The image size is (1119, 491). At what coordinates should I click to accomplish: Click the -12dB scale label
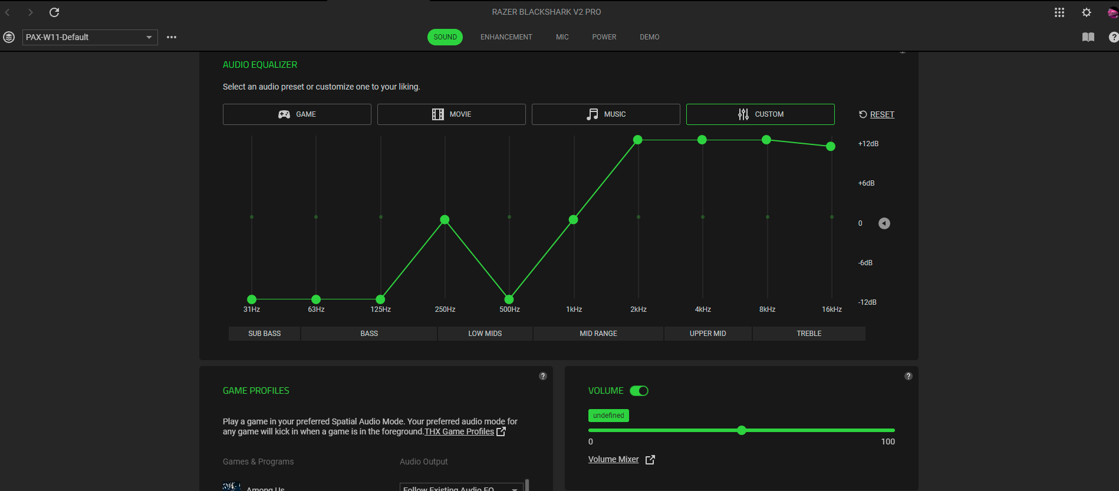867,302
